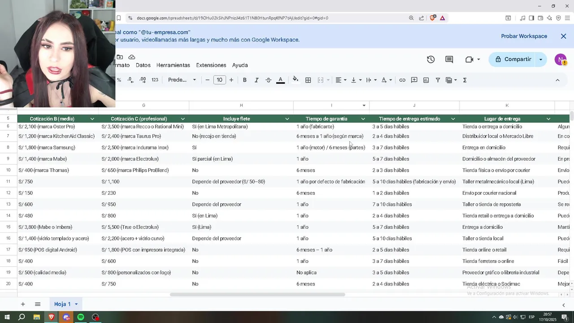Image resolution: width=574 pixels, height=323 pixels.
Task: Open horizontal align dropdown
Action: pyautogui.click(x=341, y=80)
